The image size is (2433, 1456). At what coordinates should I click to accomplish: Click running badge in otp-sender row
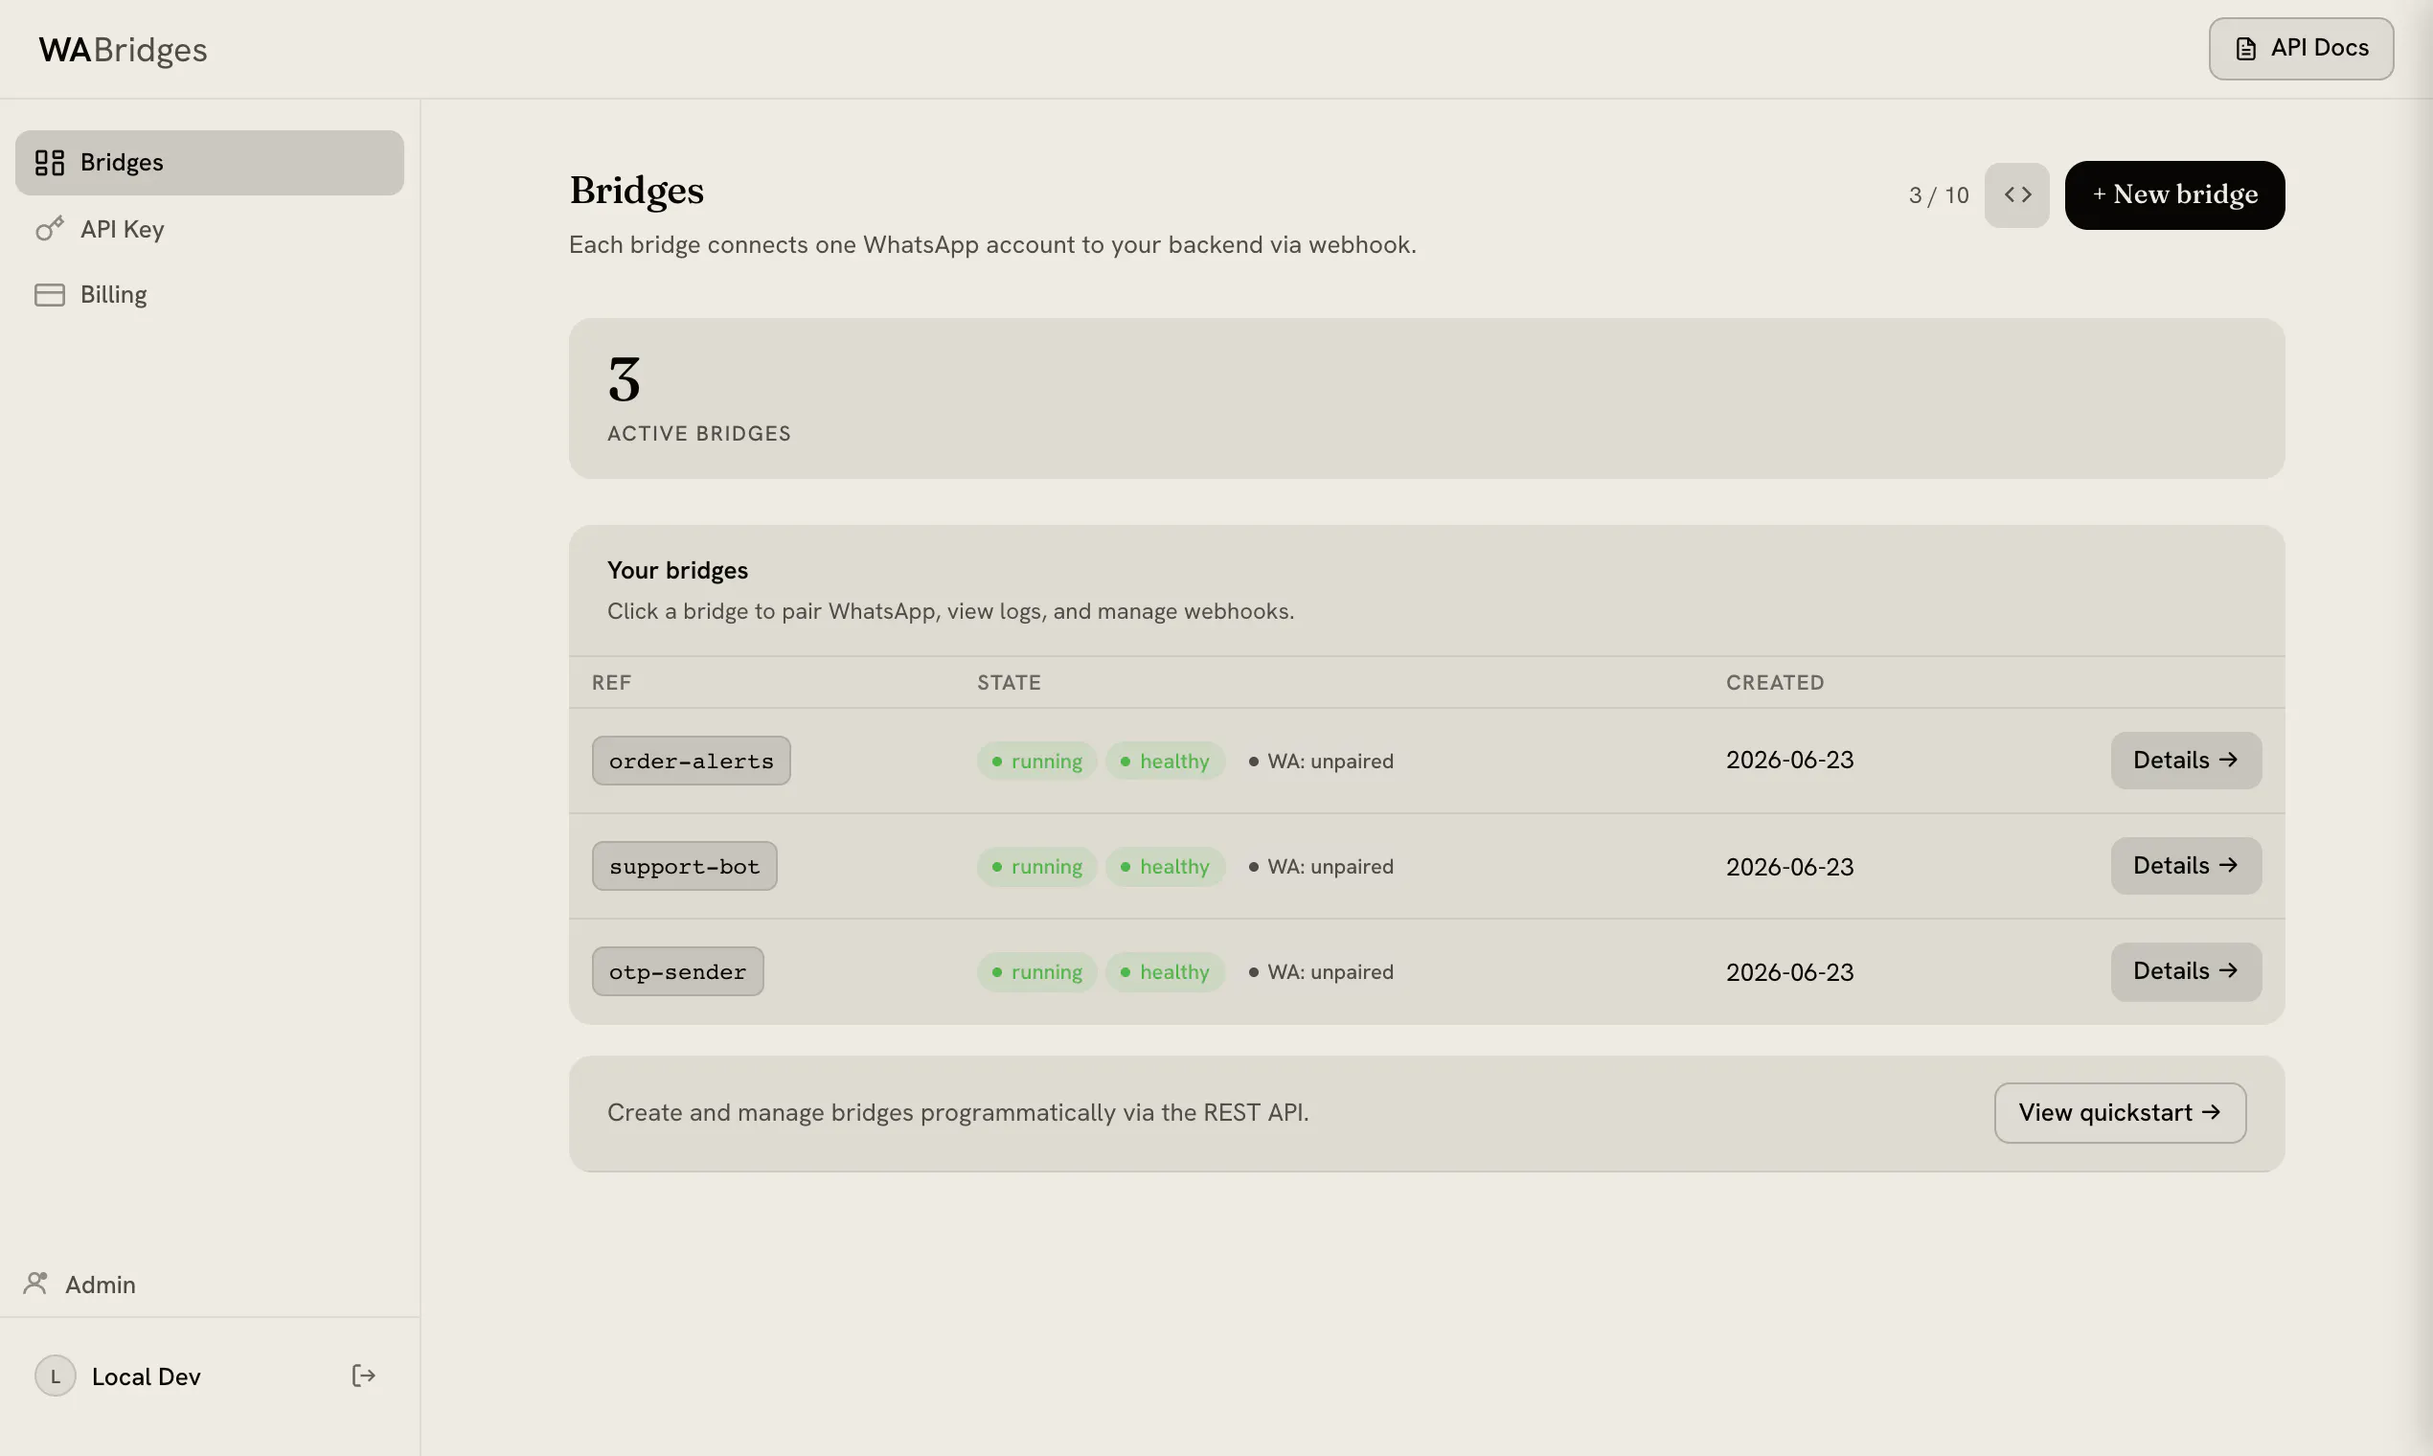coord(1036,971)
